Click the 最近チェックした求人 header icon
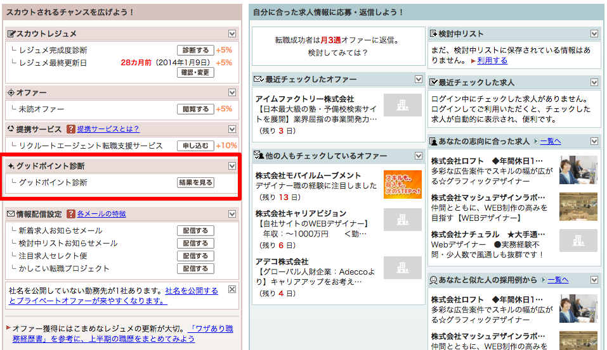The height and width of the screenshot is (350, 607). point(434,82)
